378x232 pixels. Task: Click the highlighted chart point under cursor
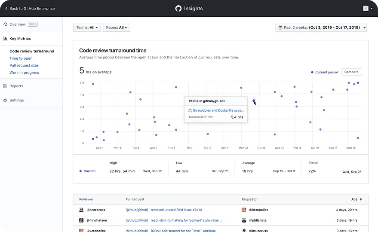click(254, 101)
